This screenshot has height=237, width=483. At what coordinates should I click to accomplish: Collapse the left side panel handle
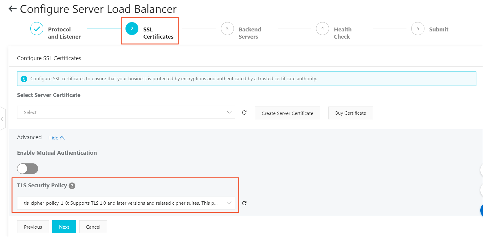pyautogui.click(x=2, y=119)
